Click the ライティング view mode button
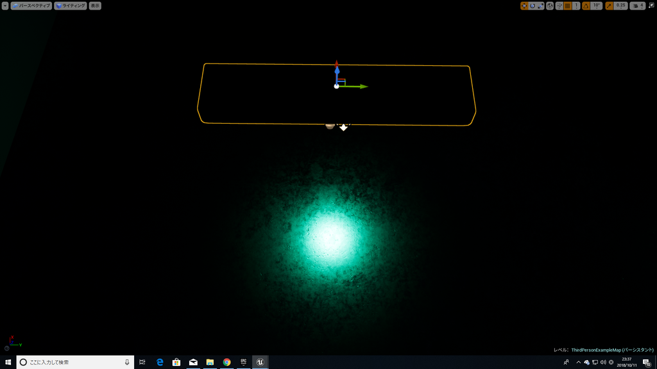Viewport: 657px width, 369px height. click(x=70, y=5)
